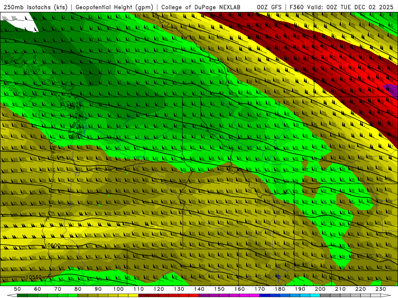
Task: Click the 'Geopotential Height (gpm)' title text
Action: (114, 7)
